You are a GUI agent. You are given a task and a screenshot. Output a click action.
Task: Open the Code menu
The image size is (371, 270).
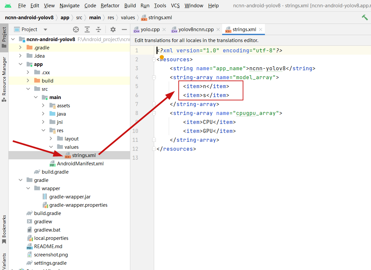click(x=90, y=5)
